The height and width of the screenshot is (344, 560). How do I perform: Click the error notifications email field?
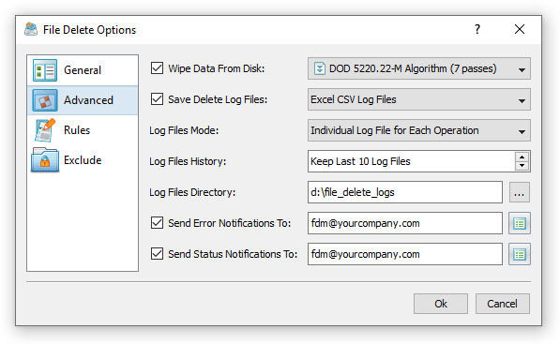click(x=405, y=223)
